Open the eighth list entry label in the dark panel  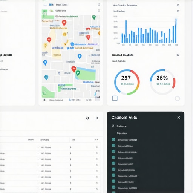pyautogui.click(x=126, y=182)
